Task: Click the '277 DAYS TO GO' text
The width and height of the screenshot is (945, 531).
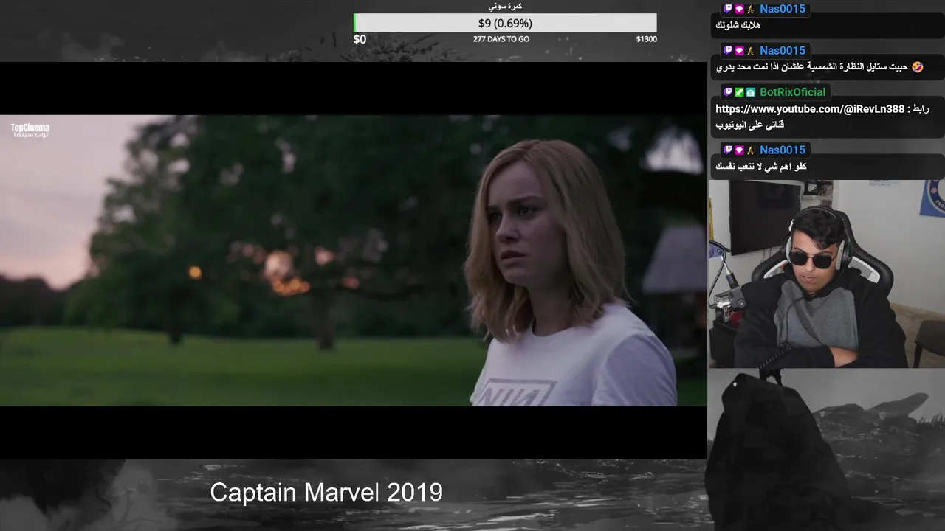Action: [501, 39]
